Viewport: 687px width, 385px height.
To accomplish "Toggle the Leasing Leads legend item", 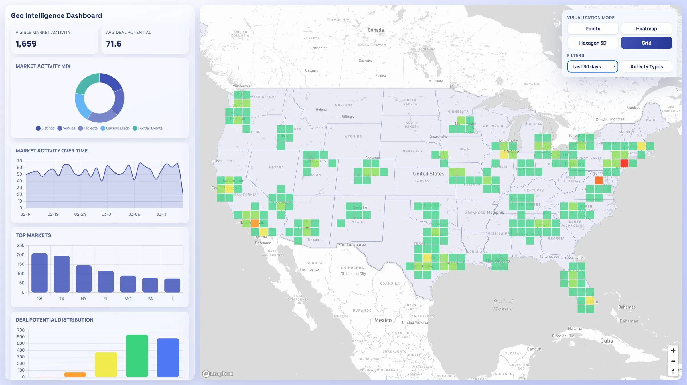I will tap(115, 128).
